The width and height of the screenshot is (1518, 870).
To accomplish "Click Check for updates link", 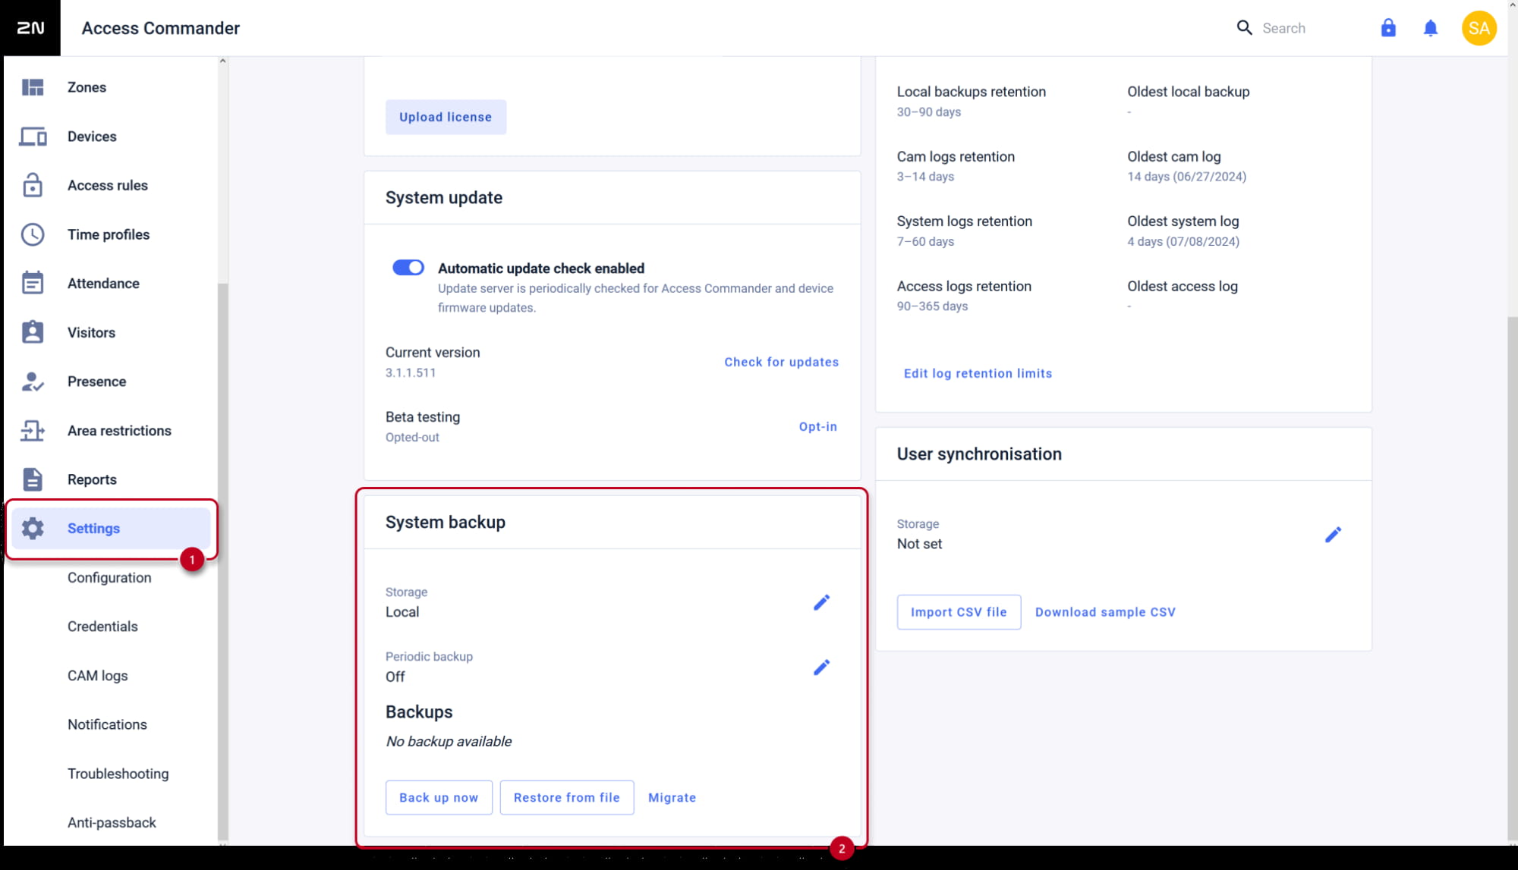I will [x=781, y=362].
